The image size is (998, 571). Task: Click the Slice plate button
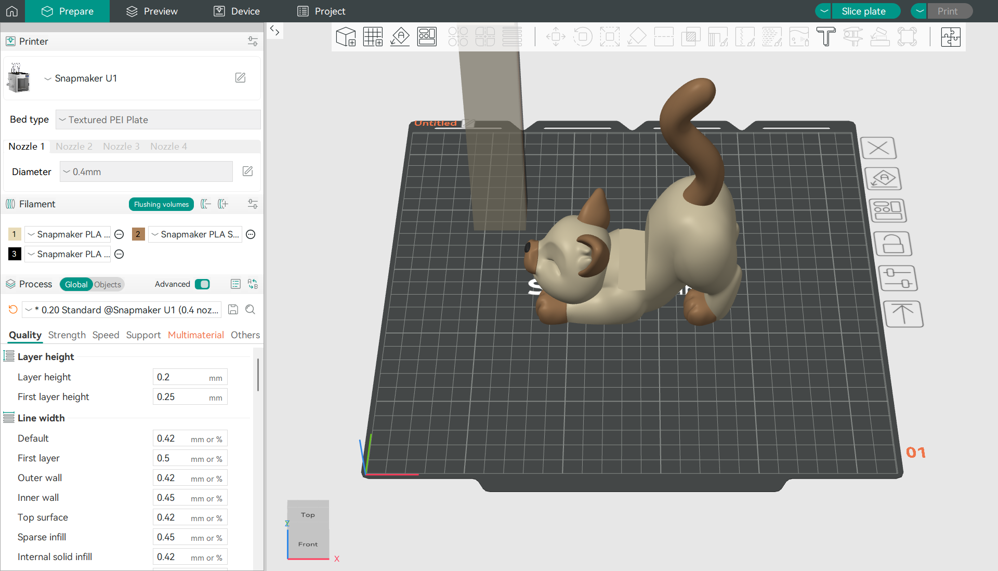863,11
